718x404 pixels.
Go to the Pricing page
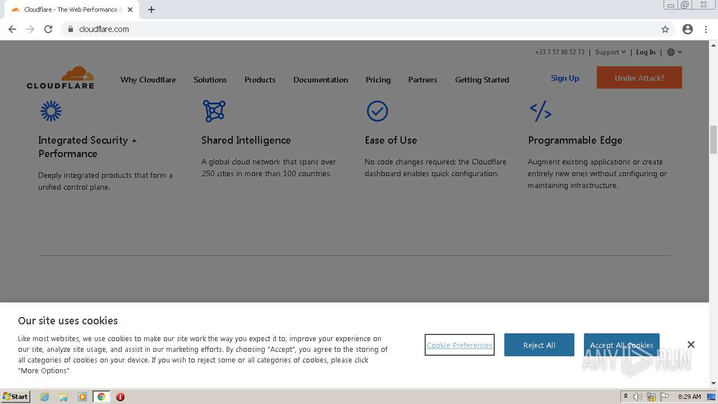point(378,80)
